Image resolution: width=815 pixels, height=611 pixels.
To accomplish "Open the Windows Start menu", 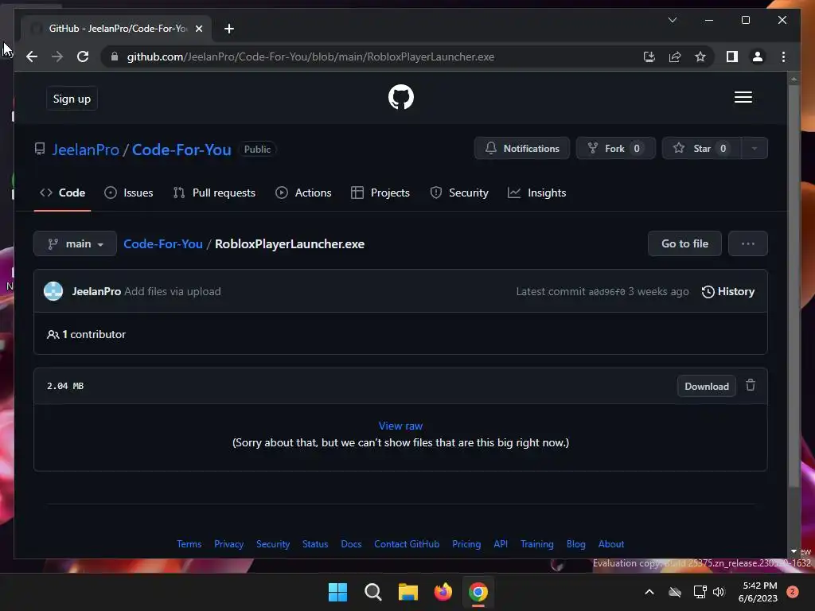I will point(337,592).
